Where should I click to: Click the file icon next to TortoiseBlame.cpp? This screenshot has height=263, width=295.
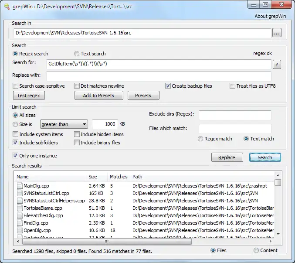pos(20,208)
